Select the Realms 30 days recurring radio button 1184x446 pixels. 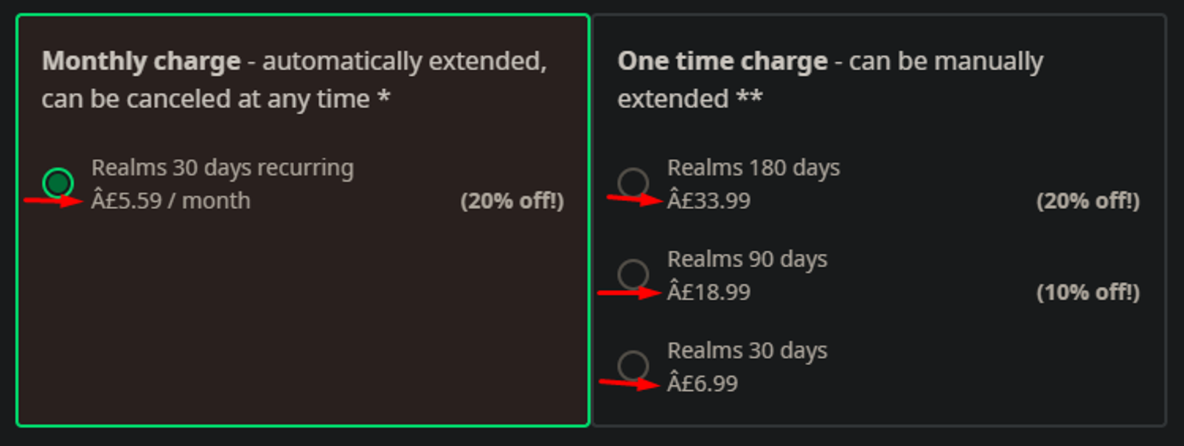point(58,183)
